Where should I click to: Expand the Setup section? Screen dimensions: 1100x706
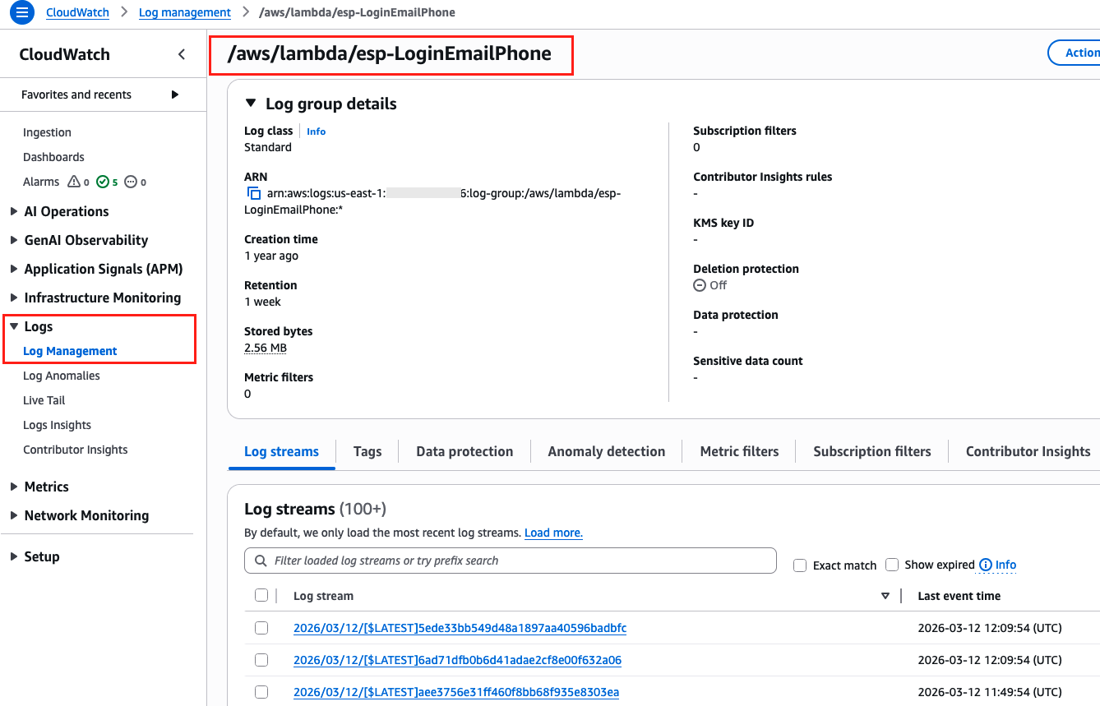coord(14,556)
